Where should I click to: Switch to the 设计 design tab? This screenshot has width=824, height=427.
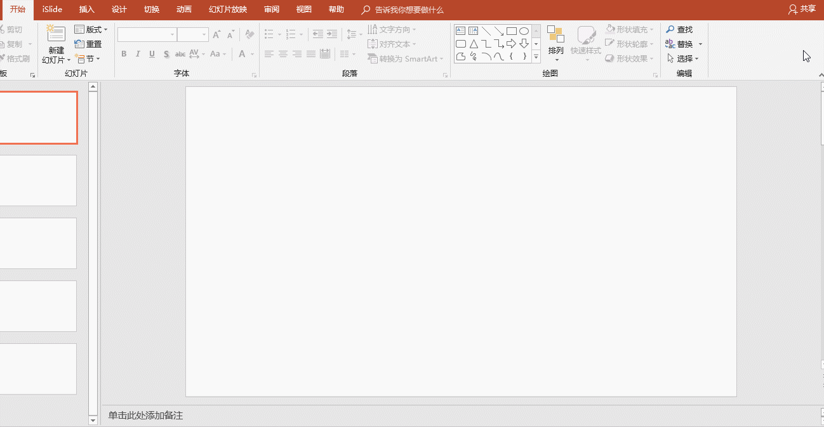click(119, 10)
